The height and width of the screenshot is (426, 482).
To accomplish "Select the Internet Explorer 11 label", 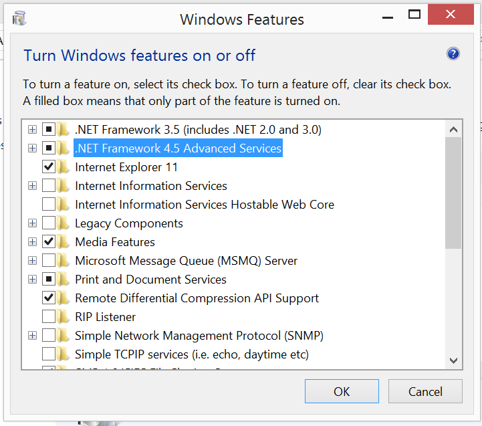I will click(x=126, y=167).
